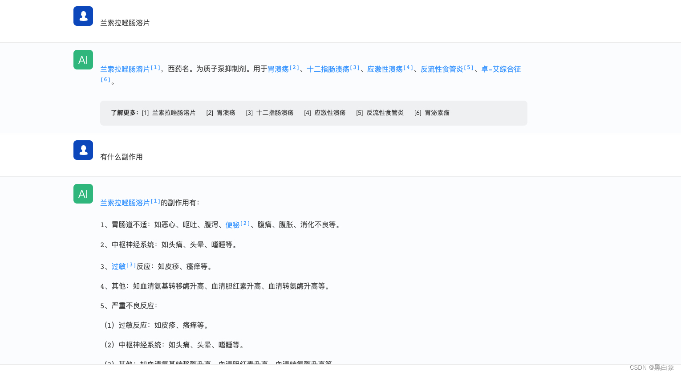Open reference [6] 胃泌素瘤 in 了解更多
The width and height of the screenshot is (681, 375).
click(x=432, y=113)
